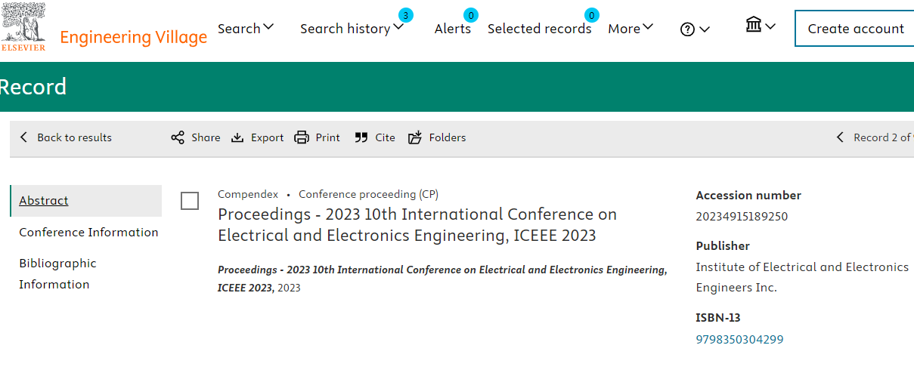Open ISBN link 9798350304299
This screenshot has width=914, height=370.
click(739, 340)
